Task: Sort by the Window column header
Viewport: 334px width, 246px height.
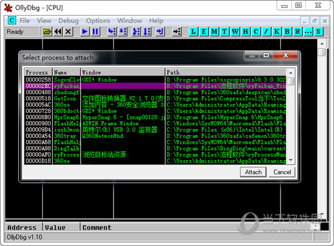Action: pos(122,72)
